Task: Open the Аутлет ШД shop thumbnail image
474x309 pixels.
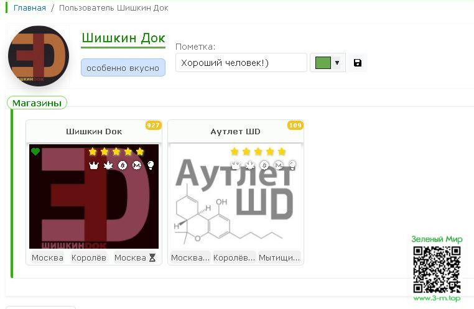Action: click(236, 196)
